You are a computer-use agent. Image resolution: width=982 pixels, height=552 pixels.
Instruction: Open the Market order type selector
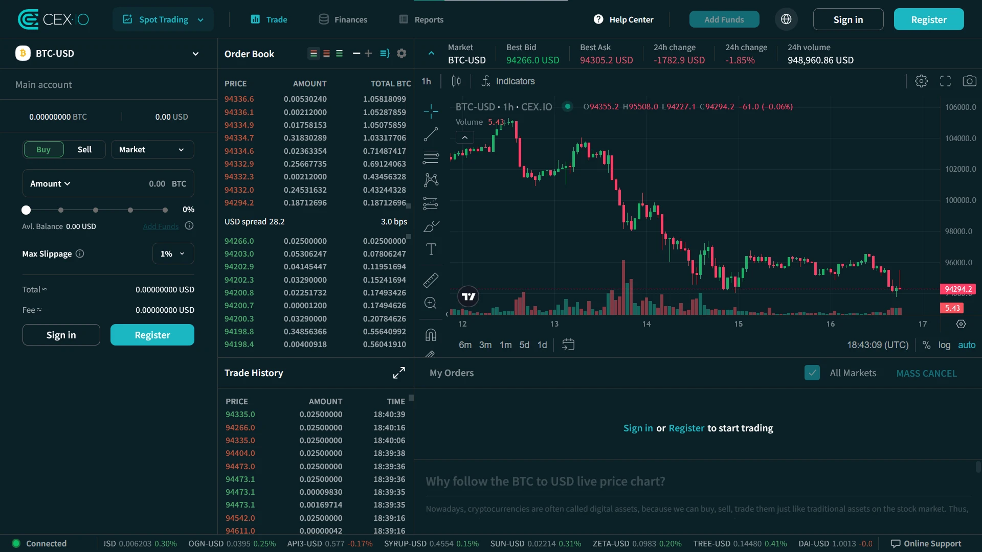(x=152, y=149)
